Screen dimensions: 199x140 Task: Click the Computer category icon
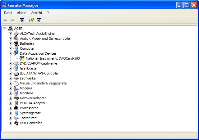tap(16, 48)
